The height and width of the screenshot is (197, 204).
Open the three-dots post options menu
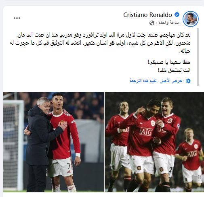coord(17,18)
